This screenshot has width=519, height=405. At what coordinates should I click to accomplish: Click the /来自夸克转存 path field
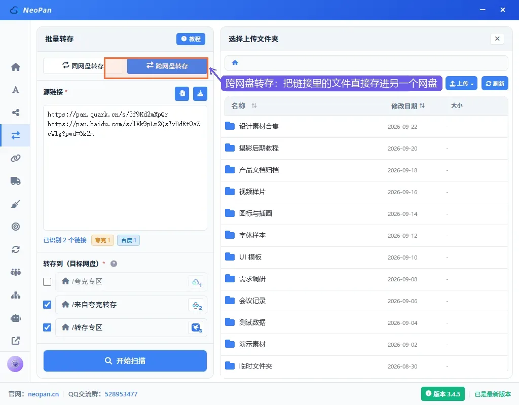tap(131, 305)
